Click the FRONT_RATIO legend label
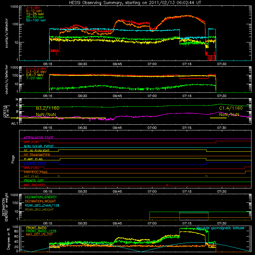The image size is (255, 255). 36,228
